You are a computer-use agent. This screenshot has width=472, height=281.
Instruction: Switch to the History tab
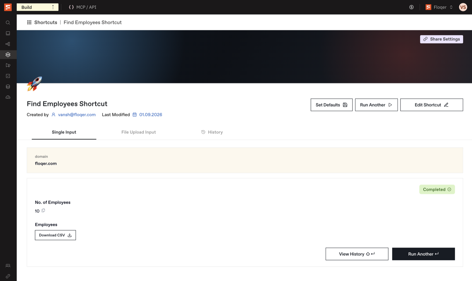212,132
